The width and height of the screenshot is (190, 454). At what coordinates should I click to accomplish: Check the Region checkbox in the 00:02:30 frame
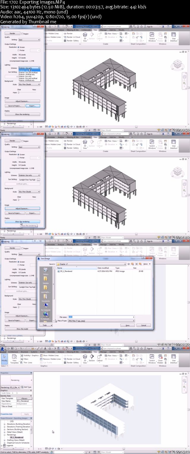tap(22, 248)
